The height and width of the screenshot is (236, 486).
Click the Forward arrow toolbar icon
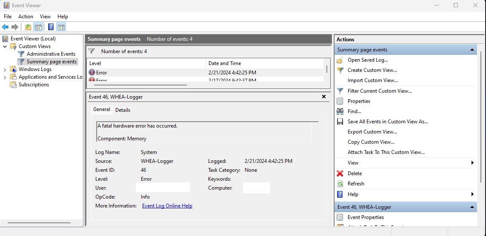pyautogui.click(x=15, y=27)
